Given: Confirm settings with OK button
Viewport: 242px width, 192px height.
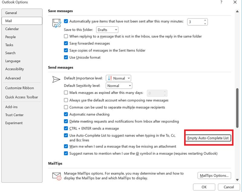Looking at the screenshot, I should [x=204, y=187].
